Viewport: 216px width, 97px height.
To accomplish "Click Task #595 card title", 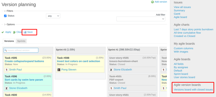I will [x=11, y=58].
